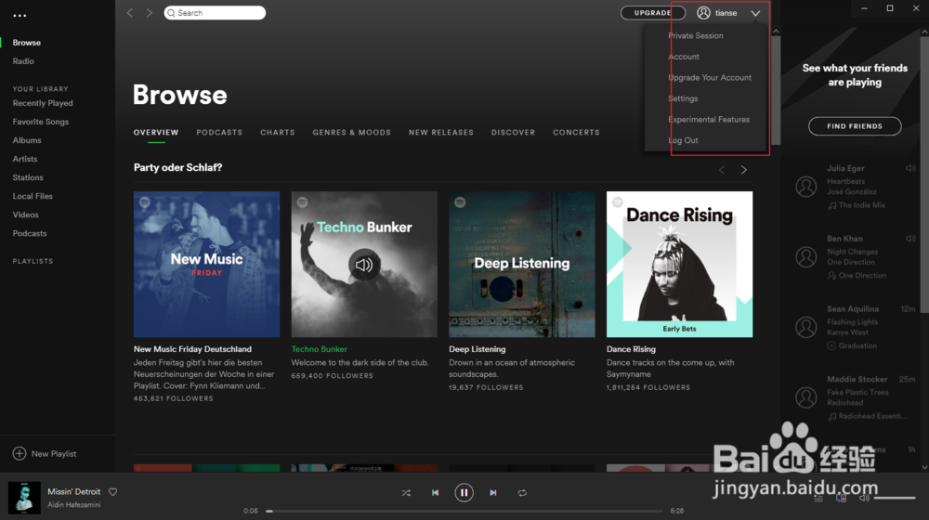The height and width of the screenshot is (520, 929).
Task: Open Settings from the user menu
Action: click(x=683, y=98)
